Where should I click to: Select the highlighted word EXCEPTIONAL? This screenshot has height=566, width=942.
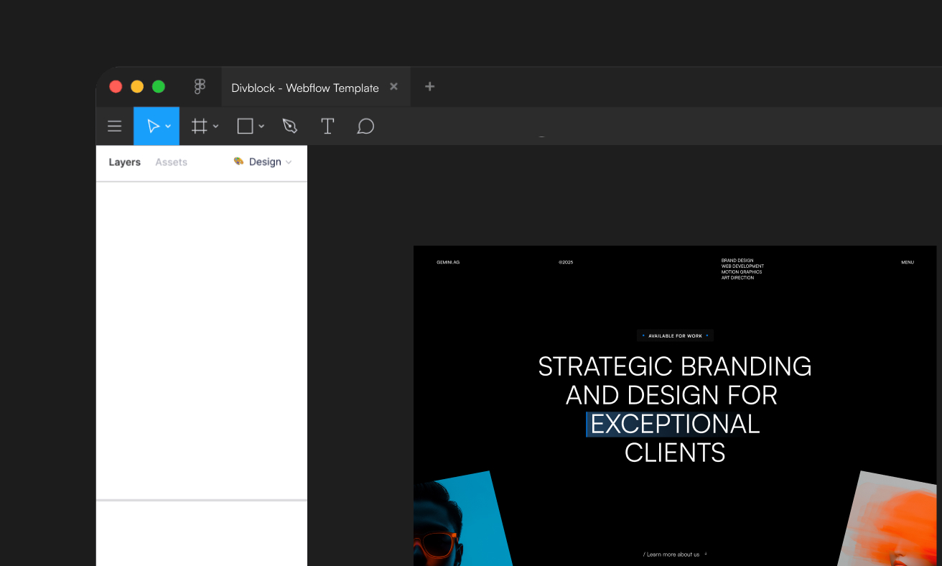click(674, 424)
